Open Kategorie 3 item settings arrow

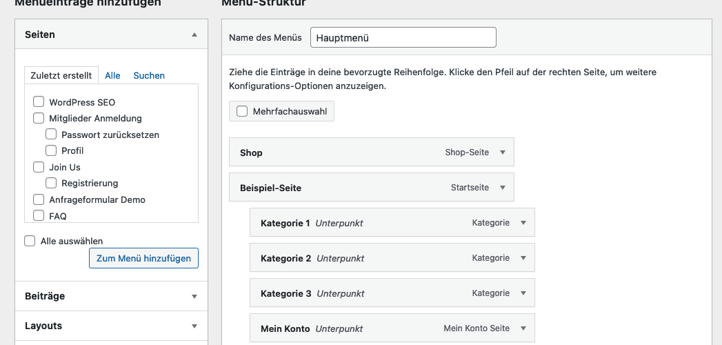pos(523,293)
